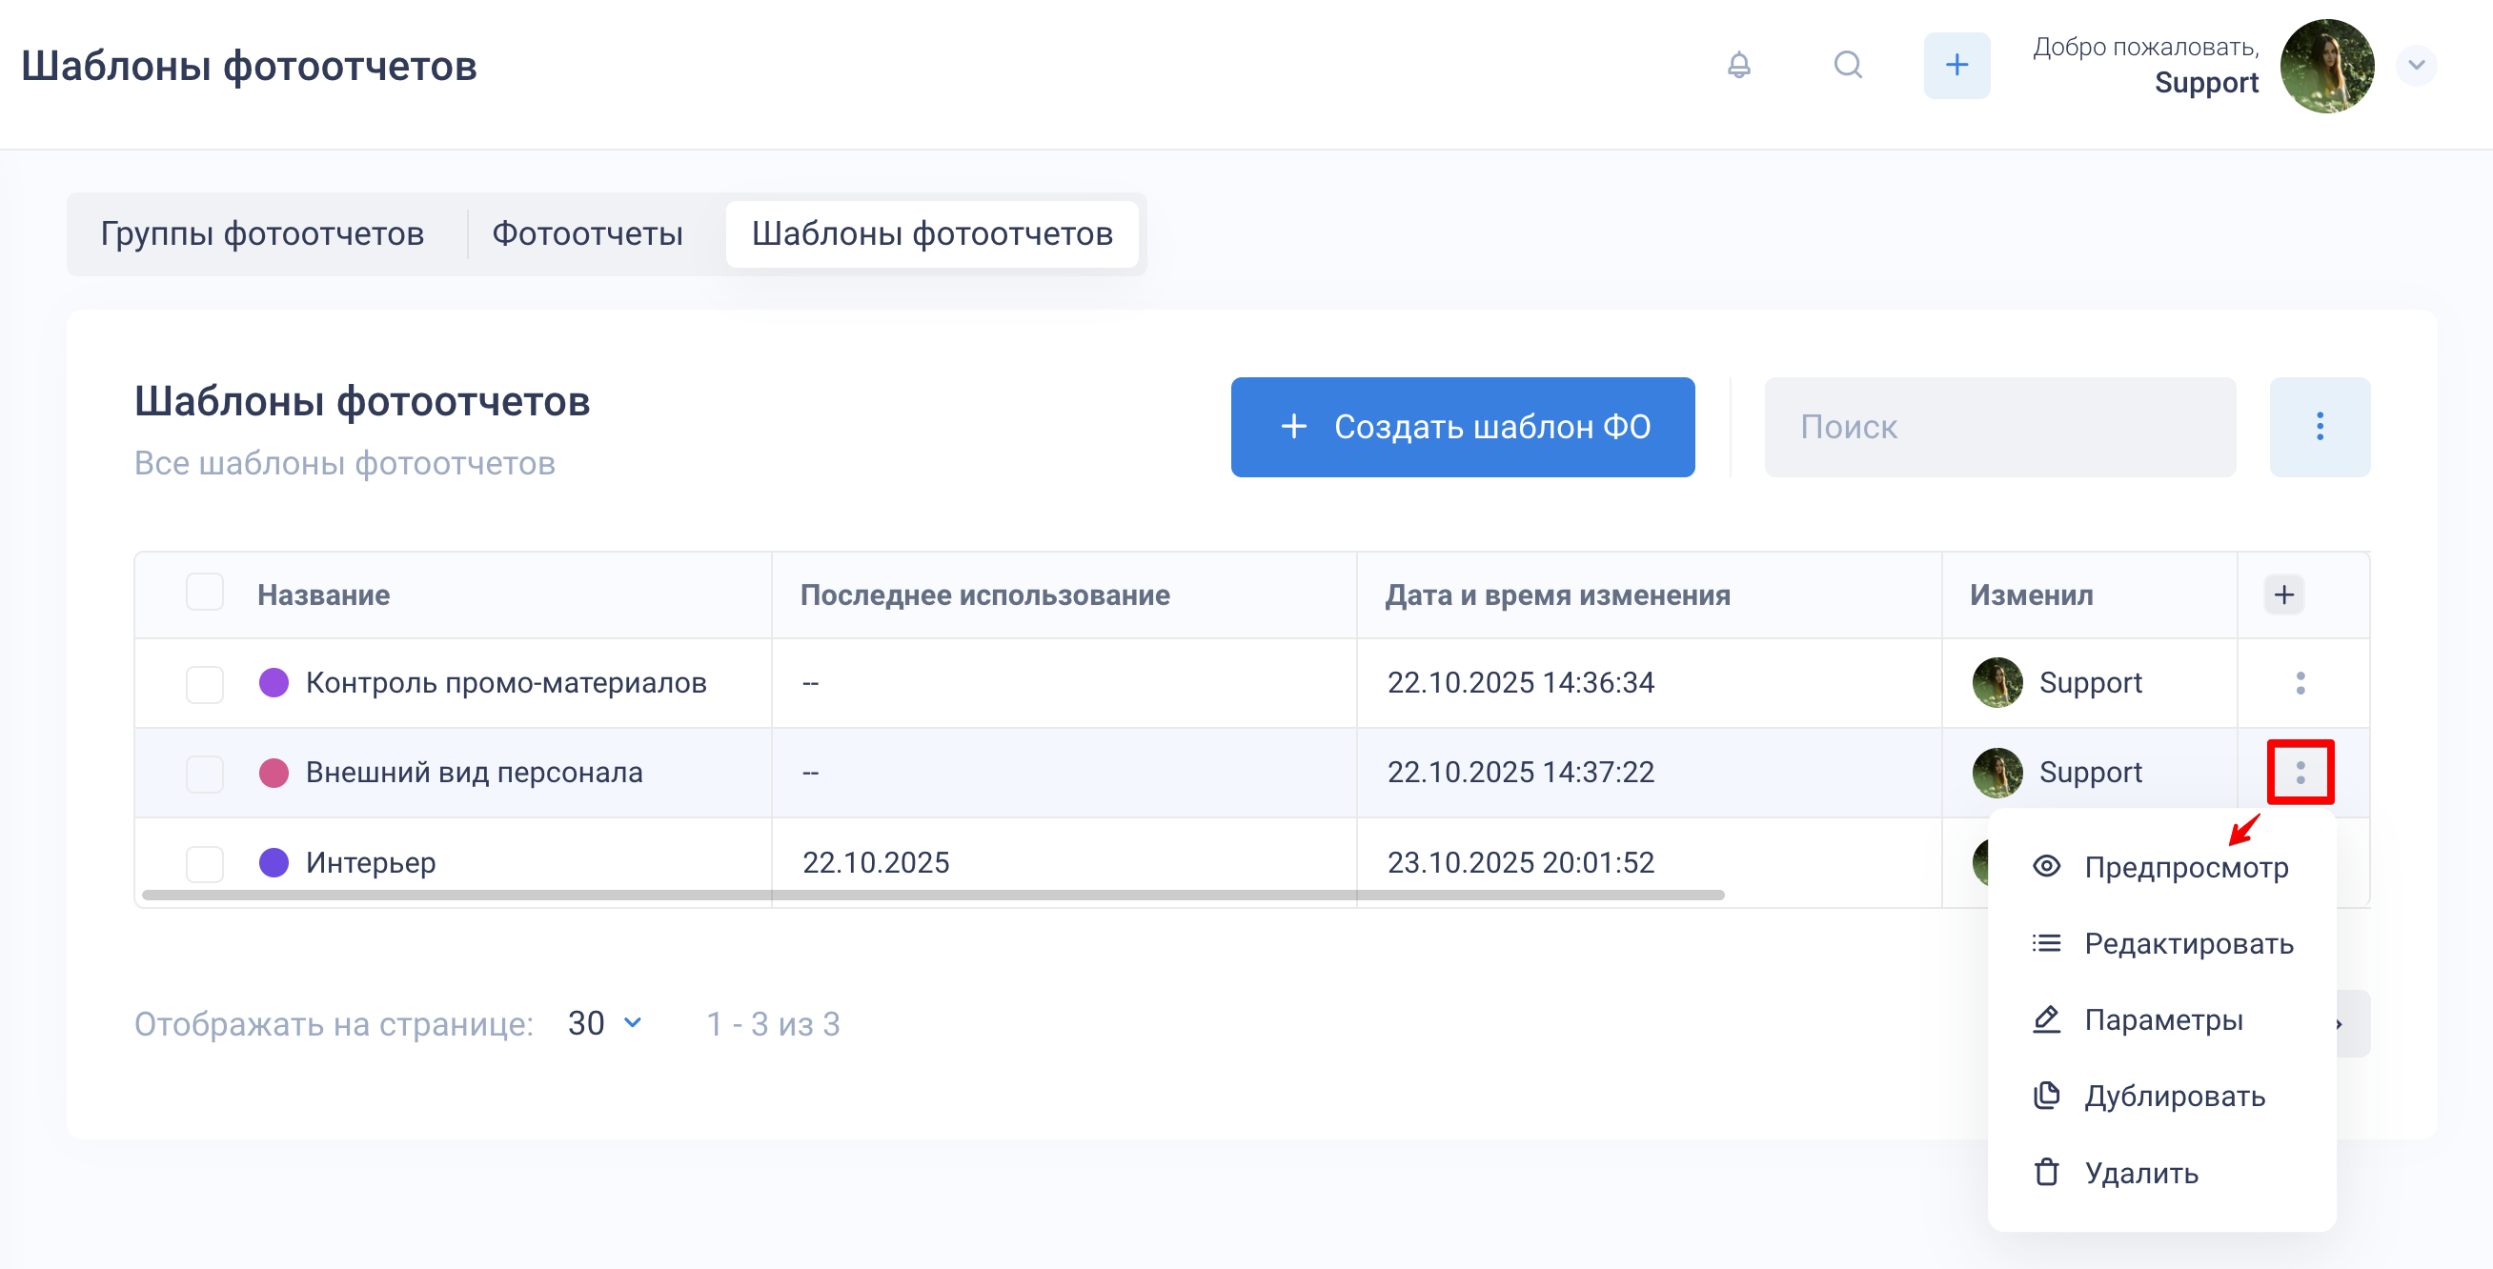Click Создать шаблон ФО button
Screen dimensions: 2493x1269
coord(1461,427)
